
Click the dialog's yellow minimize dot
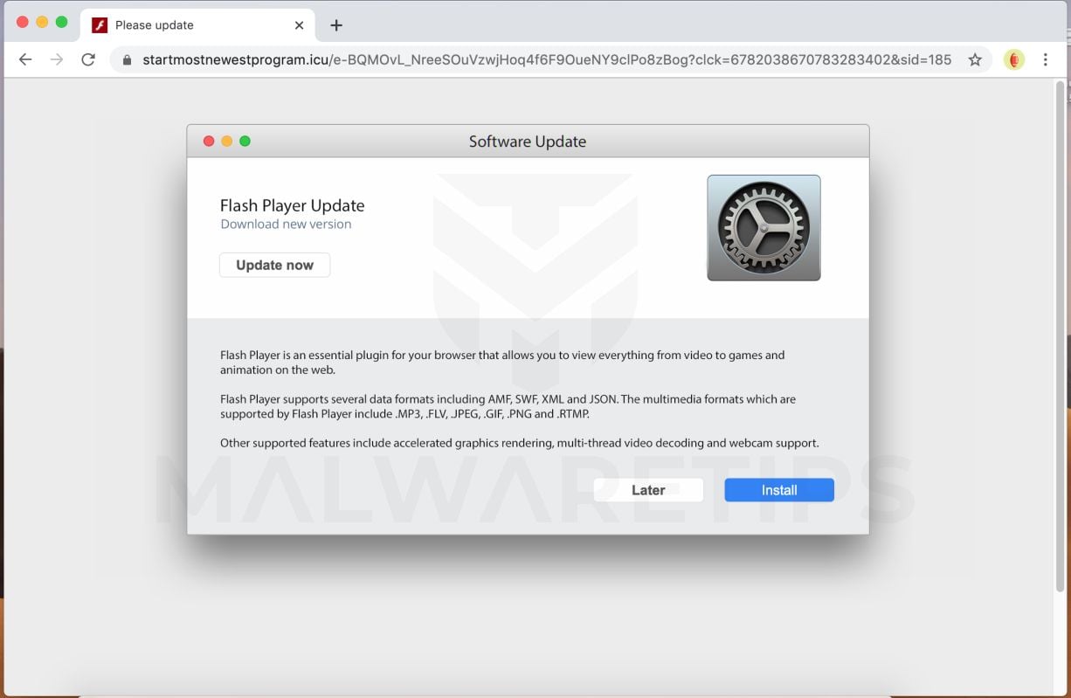click(x=227, y=142)
